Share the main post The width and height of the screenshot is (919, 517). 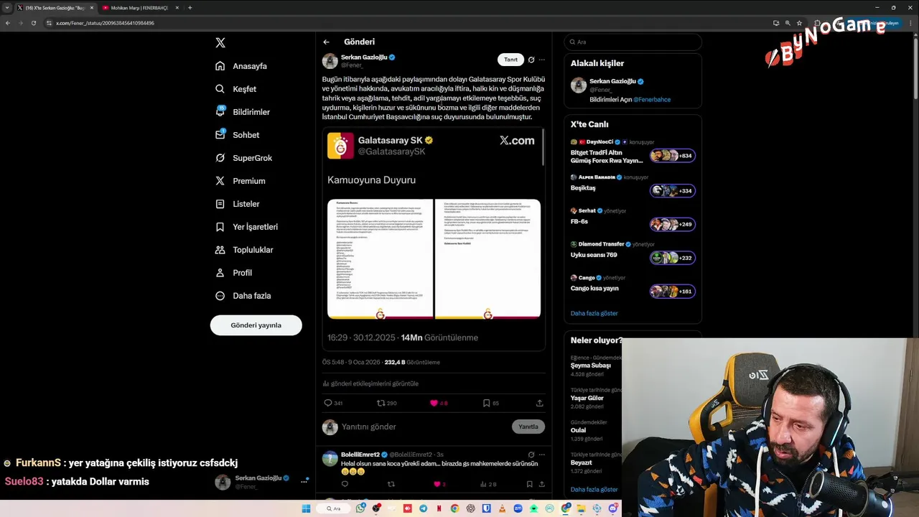tap(539, 403)
